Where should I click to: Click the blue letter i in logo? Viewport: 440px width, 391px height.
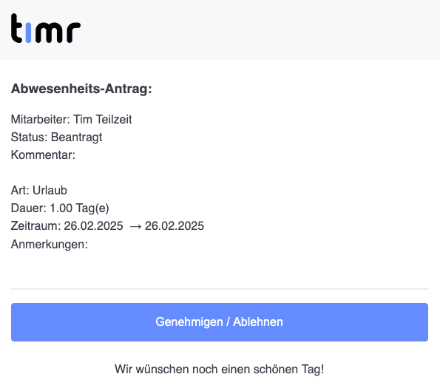tap(28, 33)
